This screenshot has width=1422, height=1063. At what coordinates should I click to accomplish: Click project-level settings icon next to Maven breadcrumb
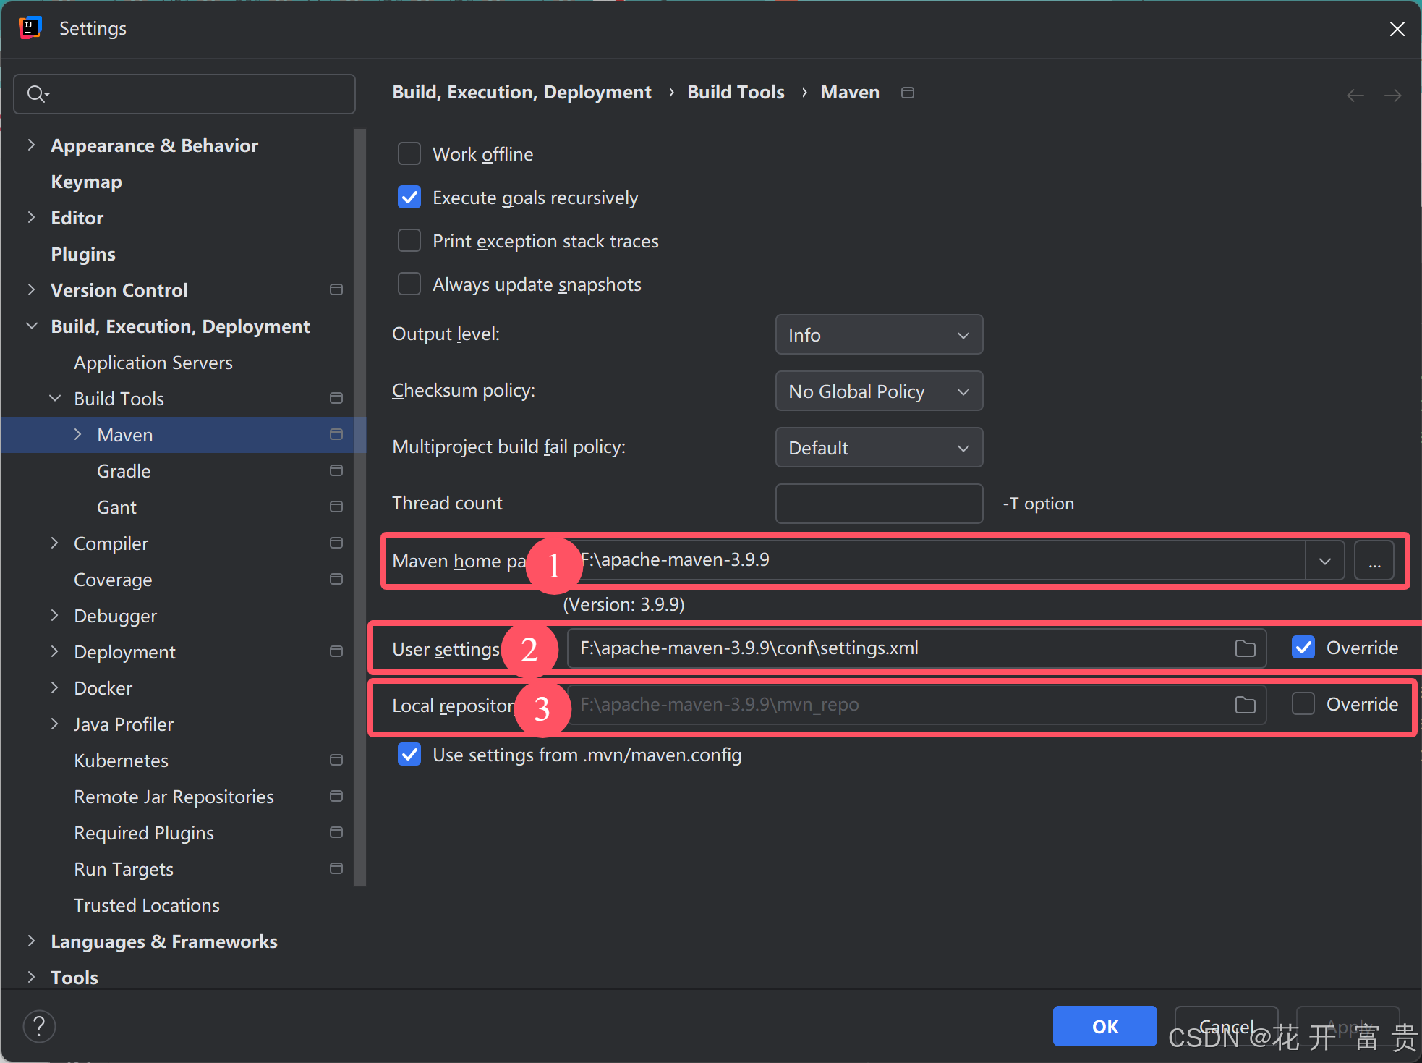(x=908, y=93)
